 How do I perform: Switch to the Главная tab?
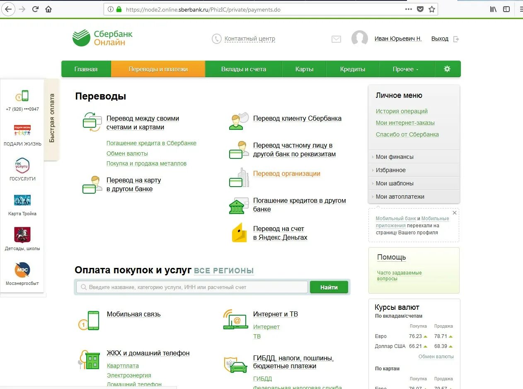[x=86, y=69]
